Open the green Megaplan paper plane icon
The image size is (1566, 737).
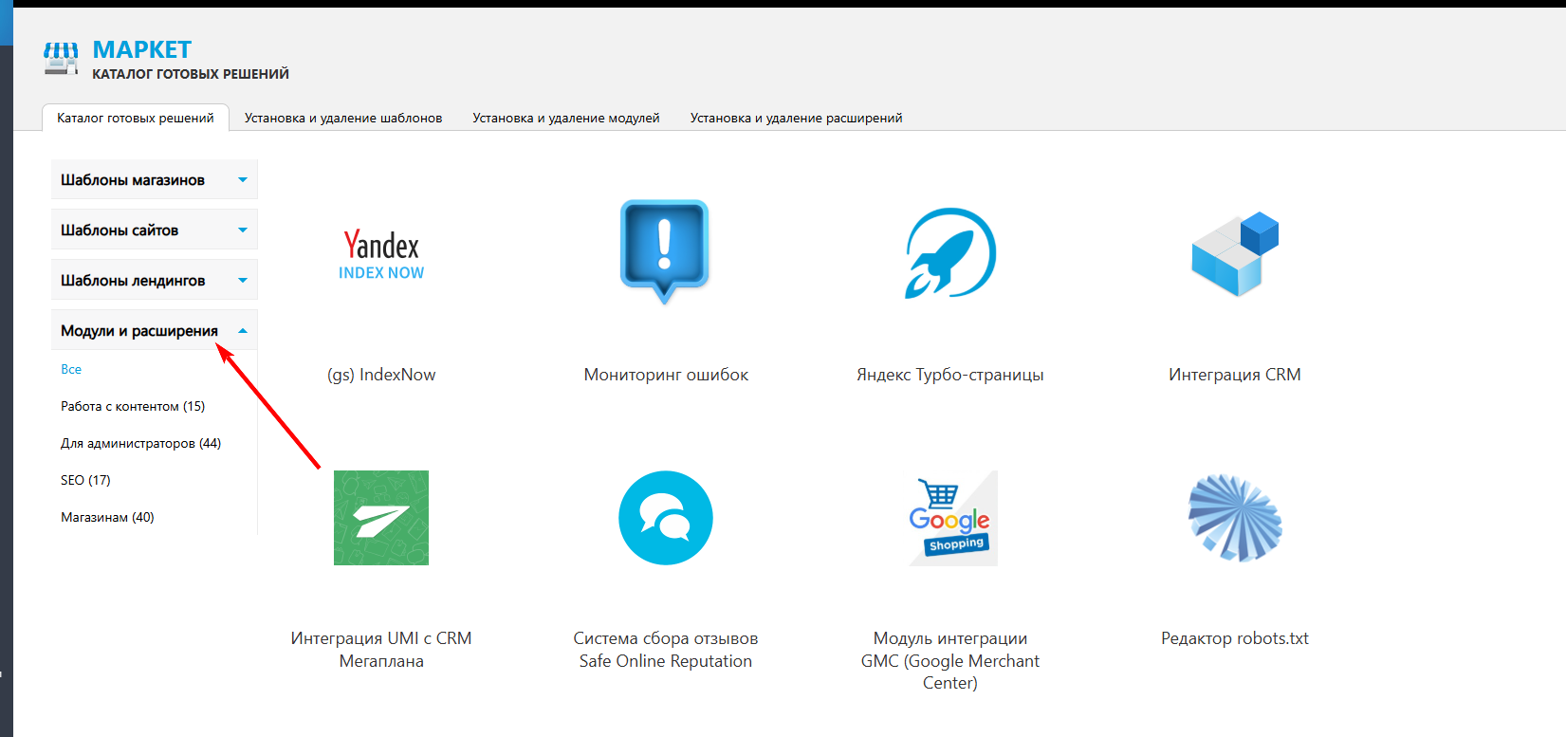coord(381,518)
